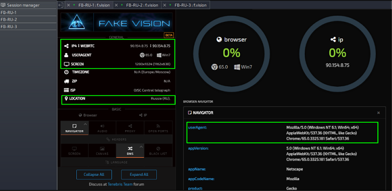Click the map pin icon beside LOCATION
Image resolution: width=392 pixels, height=191 pixels.
tap(66, 98)
